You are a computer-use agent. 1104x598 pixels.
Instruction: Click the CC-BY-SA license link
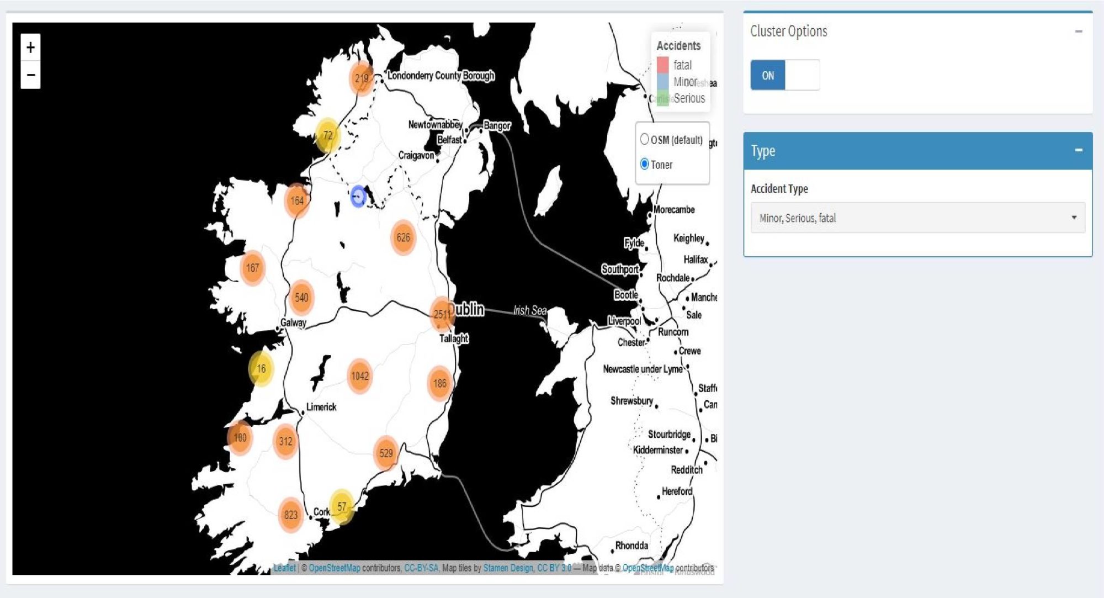click(x=421, y=568)
